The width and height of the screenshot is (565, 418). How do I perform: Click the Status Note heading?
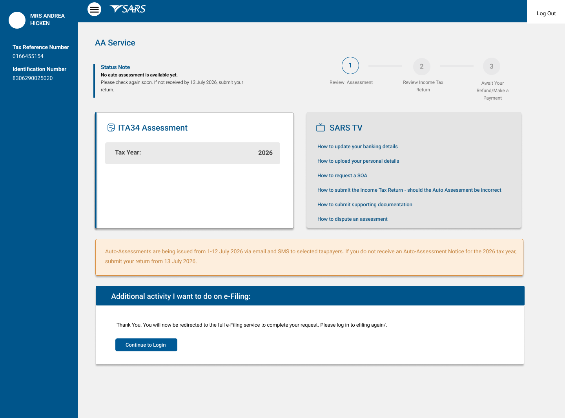115,67
